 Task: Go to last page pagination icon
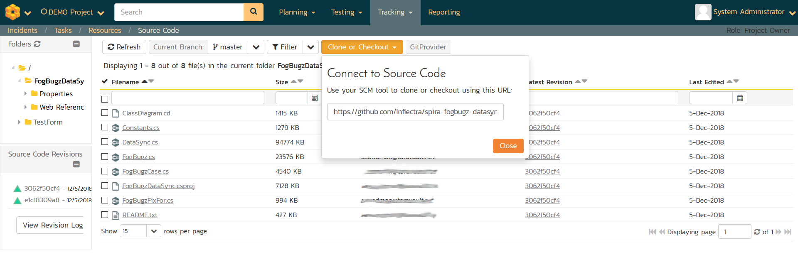(x=788, y=232)
